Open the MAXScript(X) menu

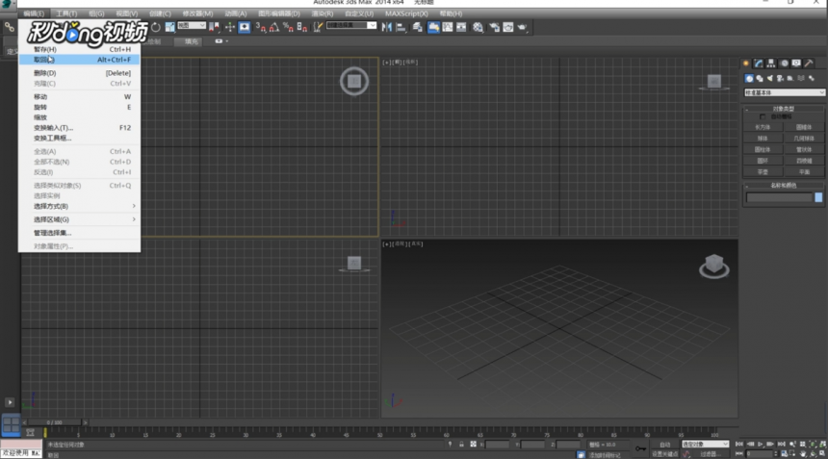406,13
